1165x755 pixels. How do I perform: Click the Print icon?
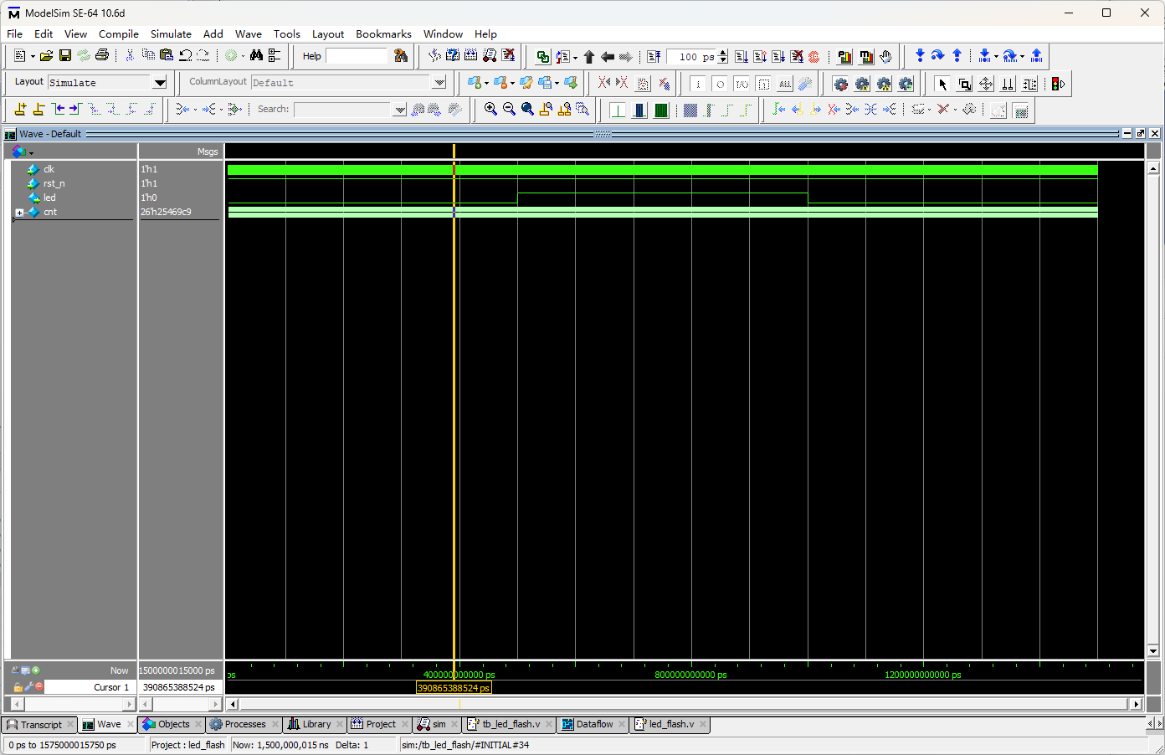pyautogui.click(x=102, y=55)
